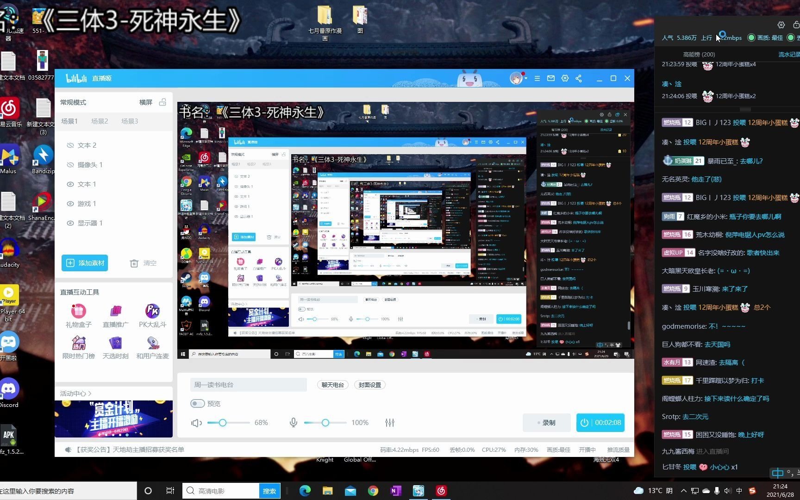800x500 pixels.
Task: Hide the 显示器 1 source
Action: coord(70,223)
